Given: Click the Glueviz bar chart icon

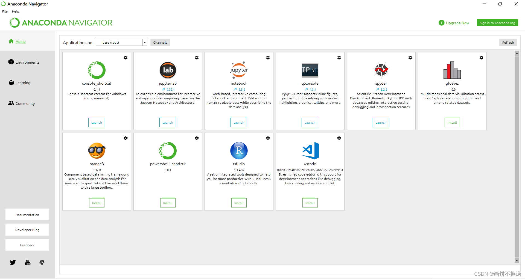Looking at the screenshot, I should coord(452,70).
